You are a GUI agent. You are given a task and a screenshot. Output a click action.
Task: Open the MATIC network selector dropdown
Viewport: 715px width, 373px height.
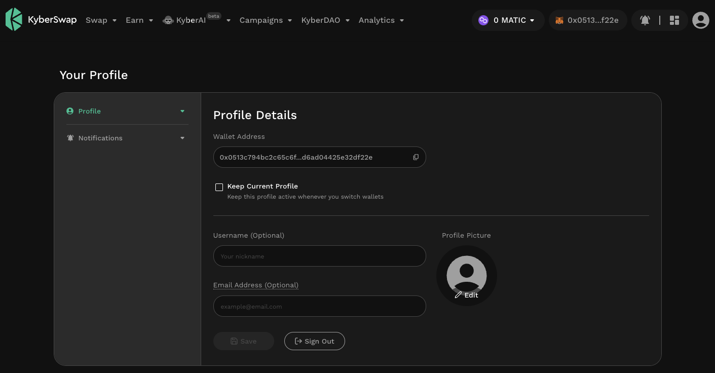[x=508, y=20]
